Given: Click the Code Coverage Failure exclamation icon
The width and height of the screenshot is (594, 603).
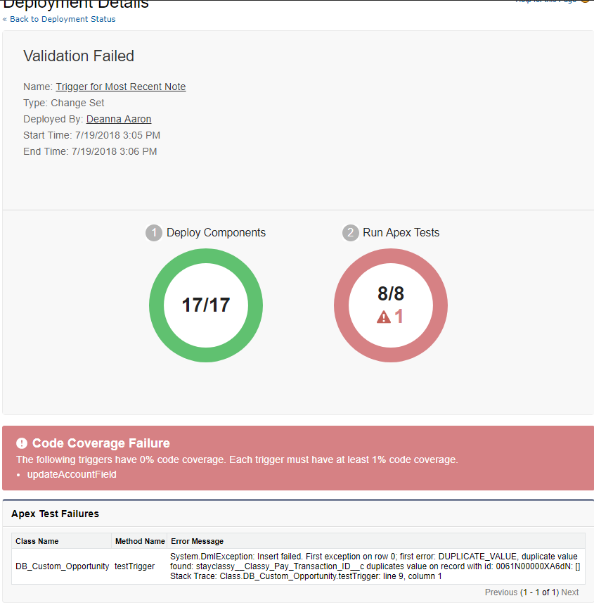Looking at the screenshot, I should tap(22, 443).
